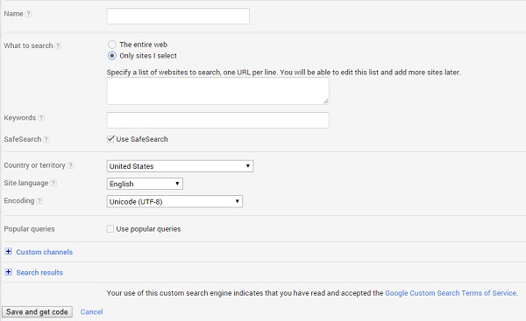526x321 pixels.
Task: Select The entire web radio button
Action: tap(111, 45)
